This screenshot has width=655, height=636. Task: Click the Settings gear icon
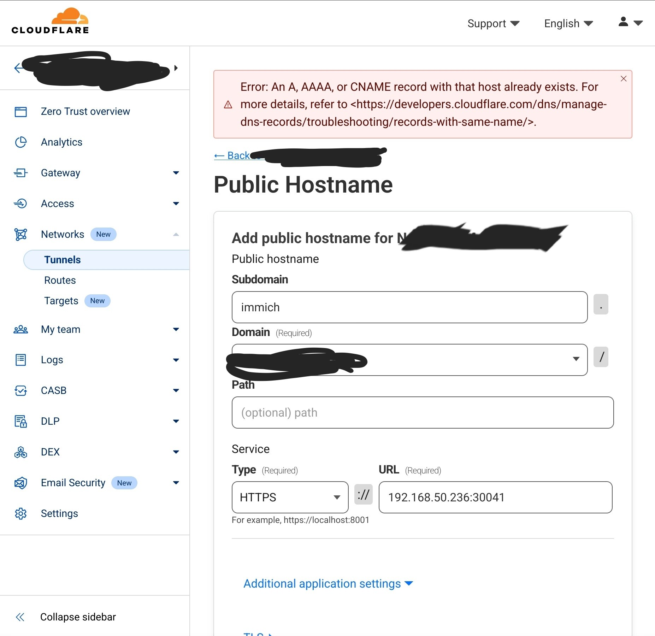tap(20, 513)
